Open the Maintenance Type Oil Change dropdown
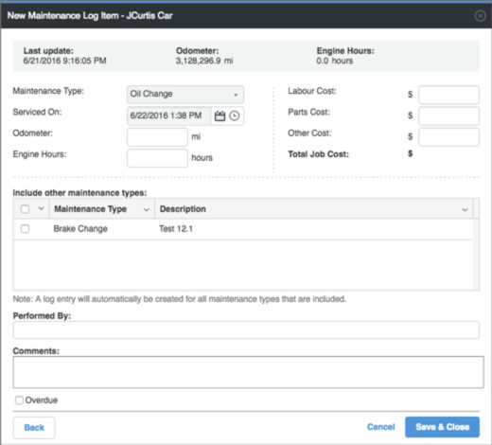 pyautogui.click(x=185, y=95)
